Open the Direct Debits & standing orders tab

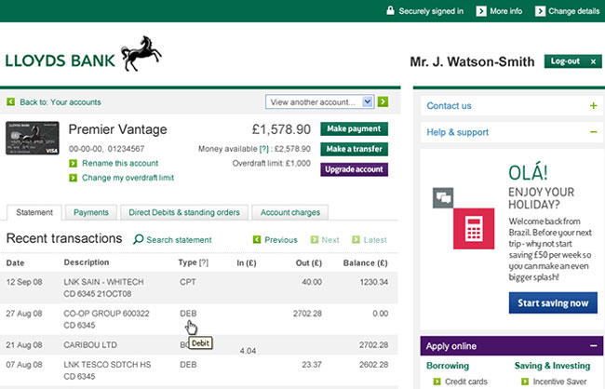click(x=182, y=212)
